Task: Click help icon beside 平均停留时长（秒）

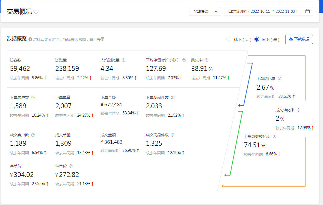Action: tap(184, 60)
